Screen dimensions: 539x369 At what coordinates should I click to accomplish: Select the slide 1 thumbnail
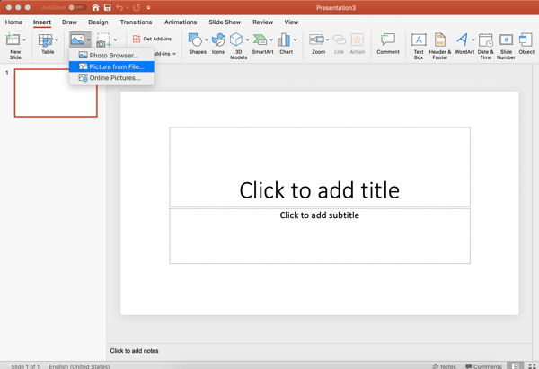(56, 92)
